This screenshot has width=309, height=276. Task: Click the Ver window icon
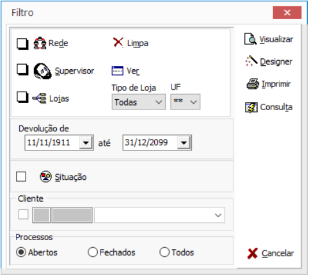point(117,71)
